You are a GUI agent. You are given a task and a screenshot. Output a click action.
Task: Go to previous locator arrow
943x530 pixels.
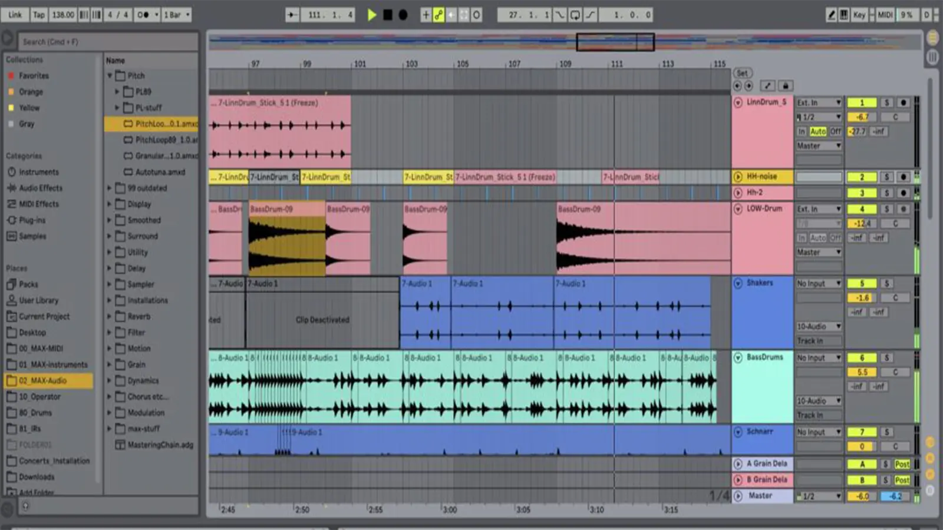pos(737,86)
